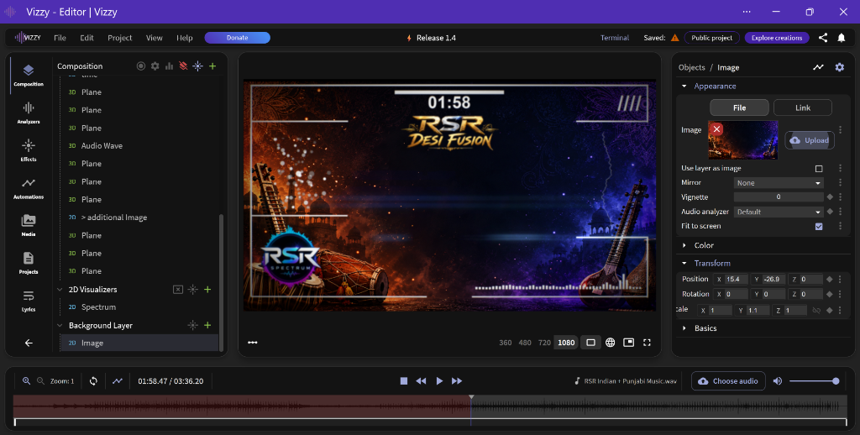Viewport: 860px width, 435px height.
Task: Open the Project menu
Action: (119, 38)
